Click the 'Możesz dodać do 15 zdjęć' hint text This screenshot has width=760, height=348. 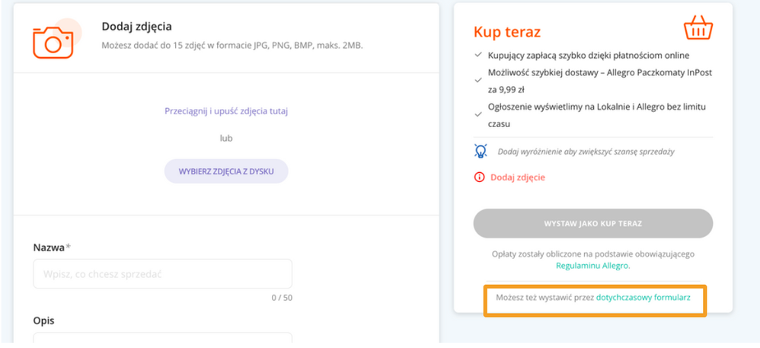(x=232, y=46)
